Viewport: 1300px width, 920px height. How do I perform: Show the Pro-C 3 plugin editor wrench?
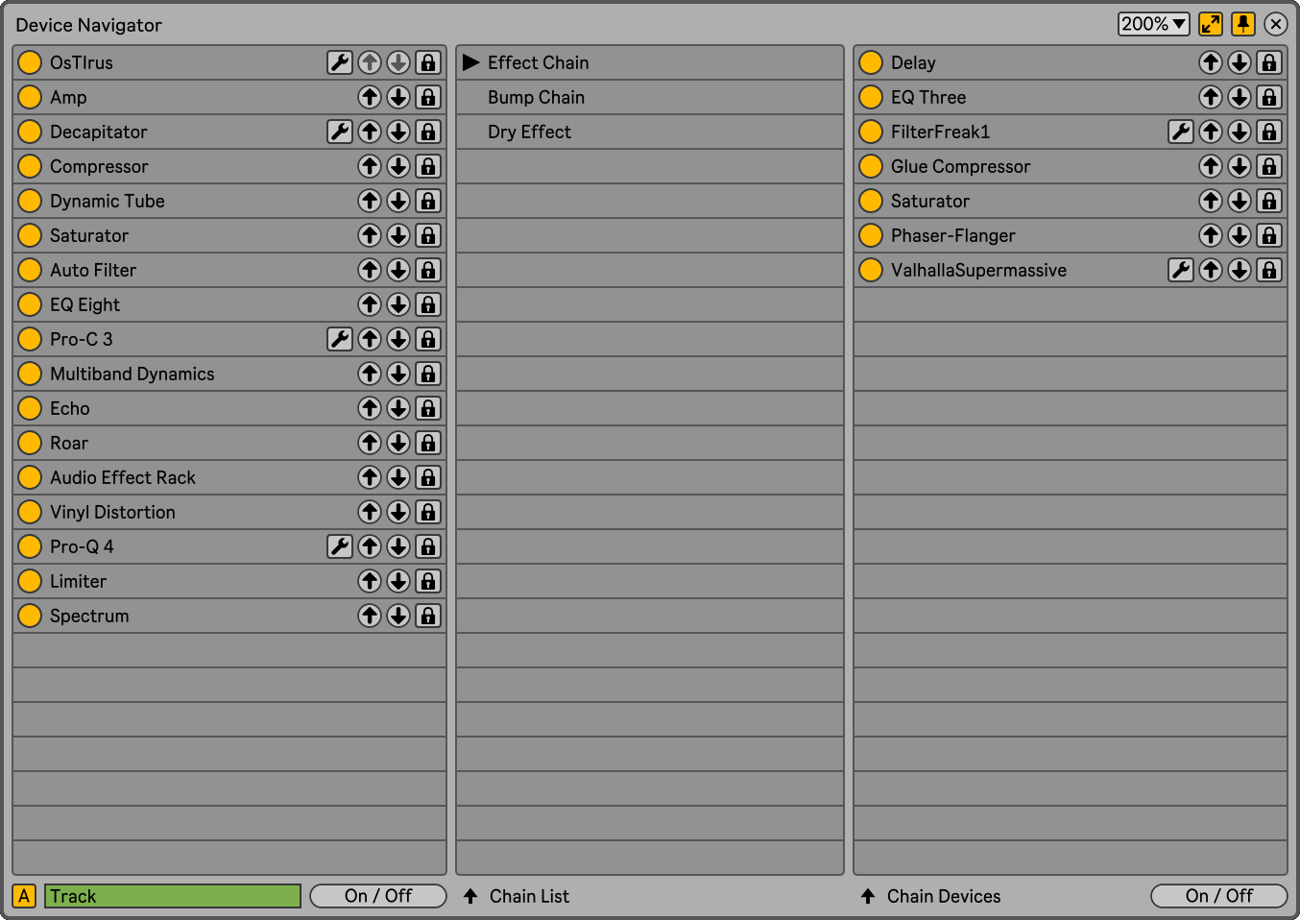[340, 339]
